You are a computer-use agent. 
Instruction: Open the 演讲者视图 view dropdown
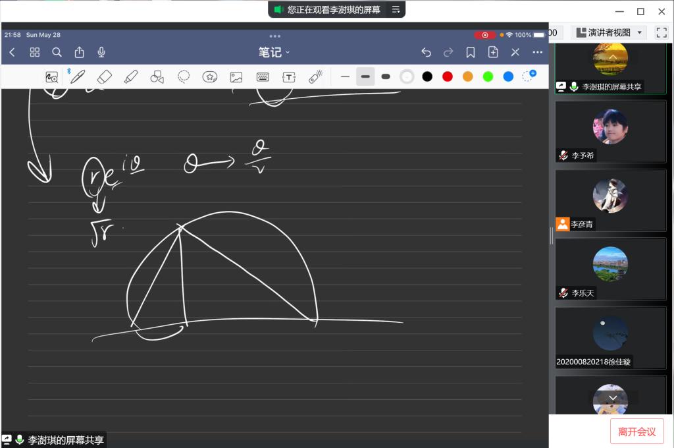[608, 32]
